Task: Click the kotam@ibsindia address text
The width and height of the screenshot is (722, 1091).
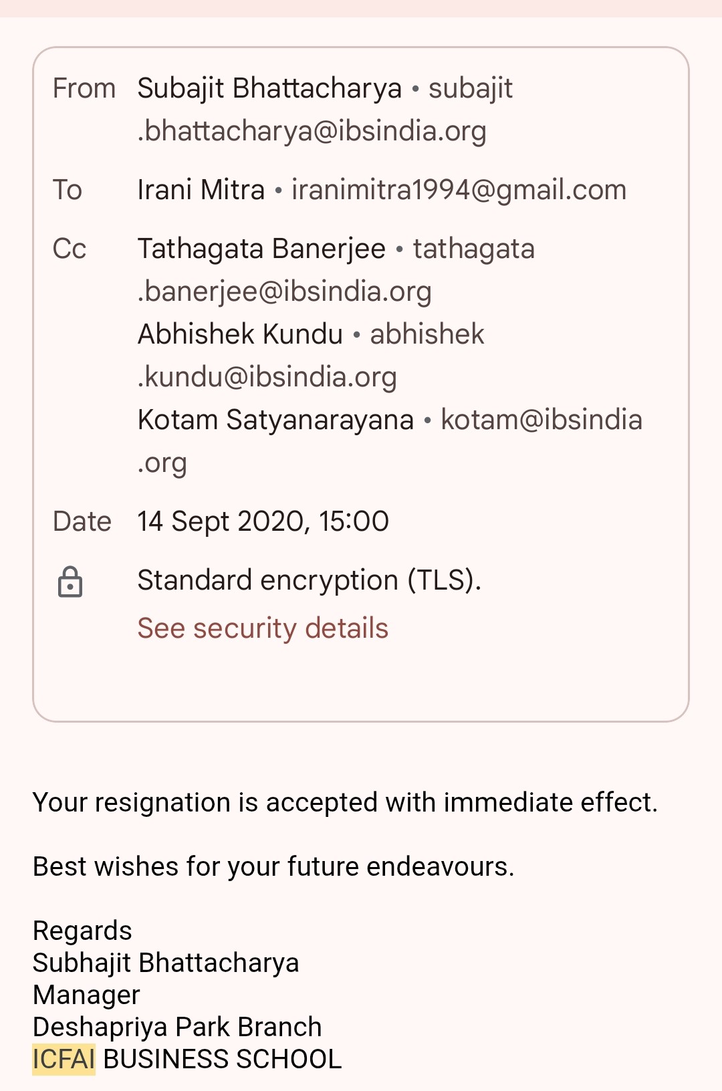Action: (541, 420)
